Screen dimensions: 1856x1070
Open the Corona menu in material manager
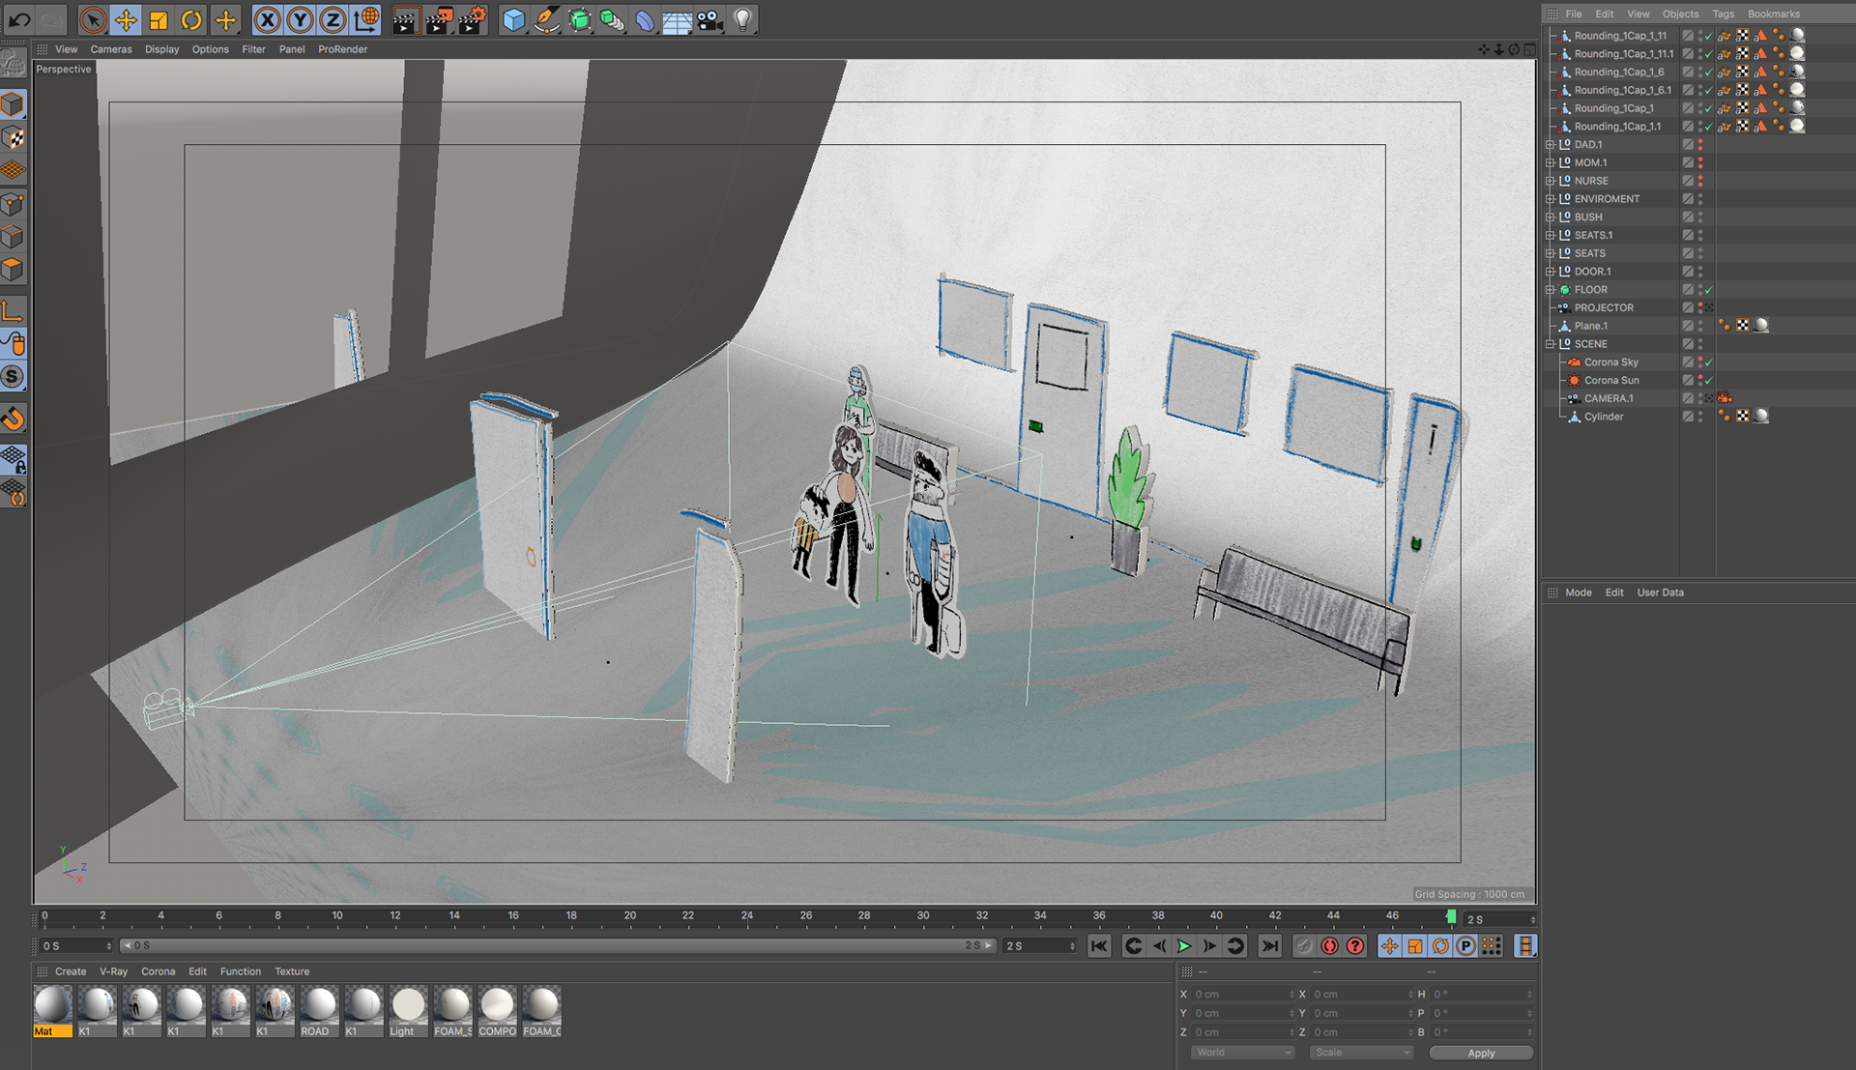[158, 971]
